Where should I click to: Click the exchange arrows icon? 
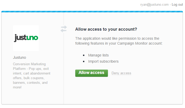[x=64, y=29]
